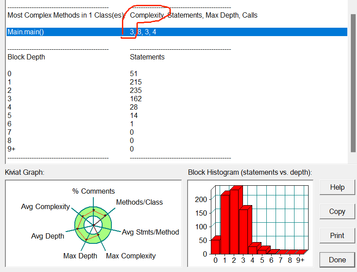357x272 pixels.
Task: Click the 'Kiviat Graph:' label
Action: point(25,172)
